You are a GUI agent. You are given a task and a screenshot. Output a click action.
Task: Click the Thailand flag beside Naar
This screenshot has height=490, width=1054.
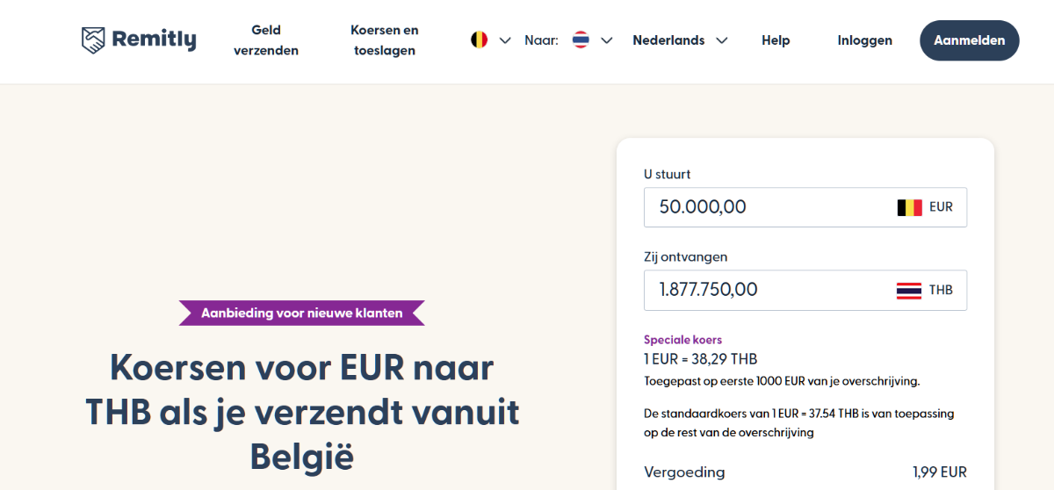[x=581, y=40]
